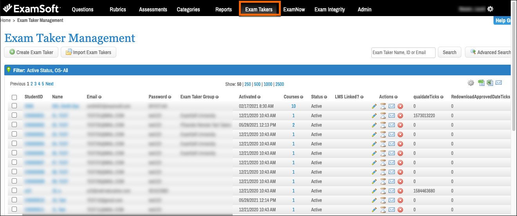The image size is (517, 216).
Task: Check the row with qualdateTicks 1573013220
Action: click(14, 115)
